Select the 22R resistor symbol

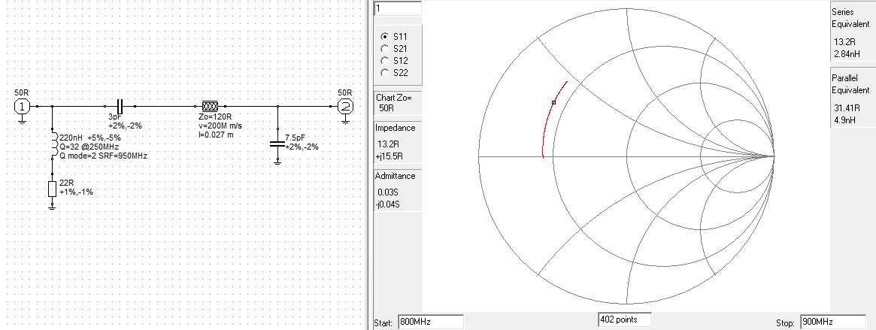tap(52, 189)
